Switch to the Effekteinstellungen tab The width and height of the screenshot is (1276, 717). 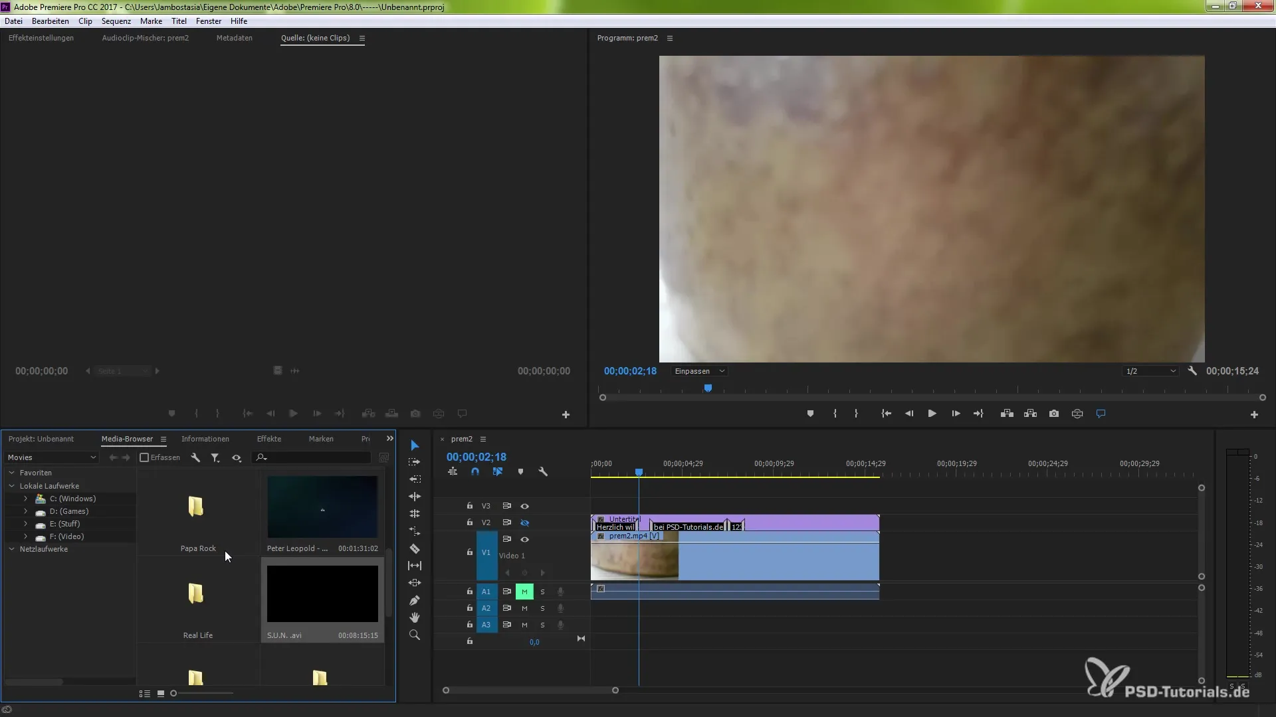(41, 38)
